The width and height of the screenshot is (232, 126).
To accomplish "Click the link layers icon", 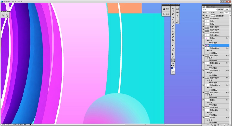I will click(x=208, y=125).
